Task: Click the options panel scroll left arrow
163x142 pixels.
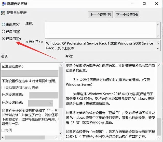Action: [3, 137]
